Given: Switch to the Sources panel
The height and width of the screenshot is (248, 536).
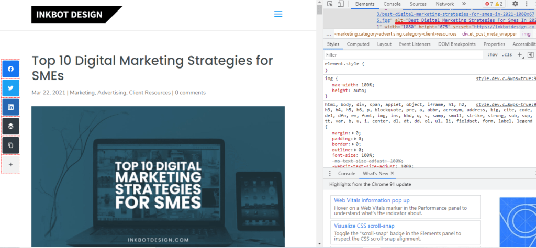Looking at the screenshot, I should tap(418, 4).
